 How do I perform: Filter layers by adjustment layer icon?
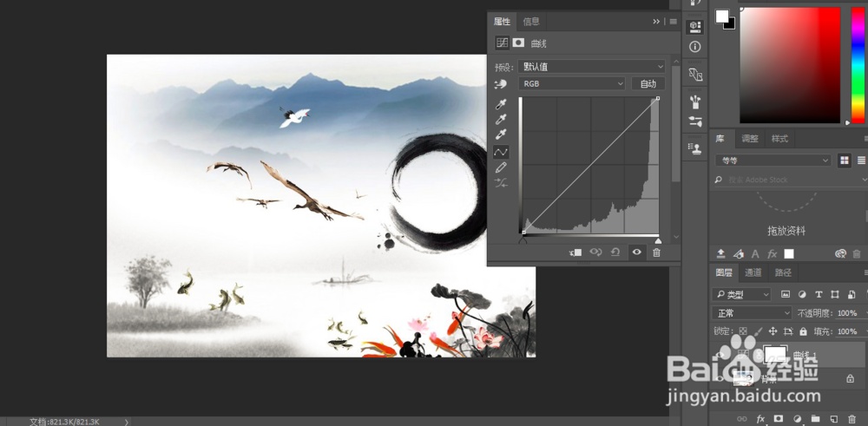pyautogui.click(x=801, y=294)
